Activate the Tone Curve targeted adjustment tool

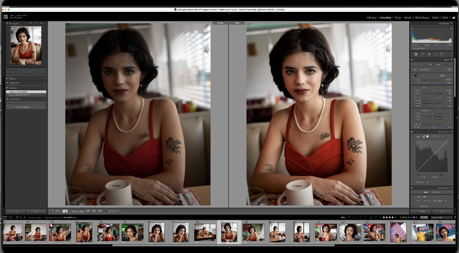pos(413,136)
